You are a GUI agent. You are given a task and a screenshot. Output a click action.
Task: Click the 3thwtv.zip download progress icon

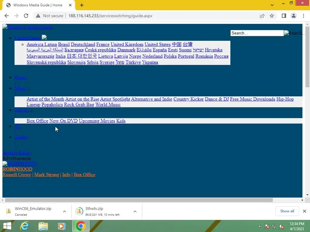[x=79, y=211]
